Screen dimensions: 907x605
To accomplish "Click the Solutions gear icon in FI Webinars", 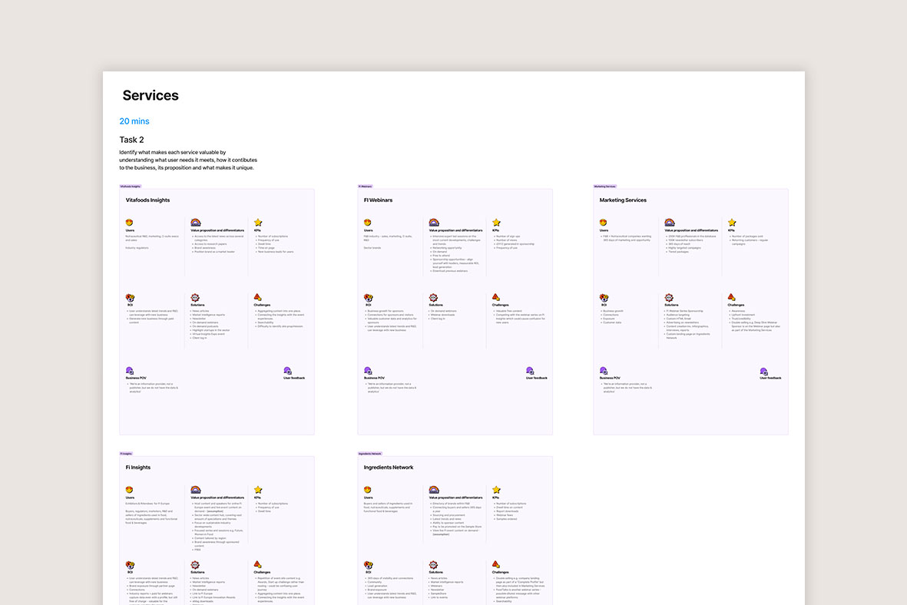I will pyautogui.click(x=433, y=297).
